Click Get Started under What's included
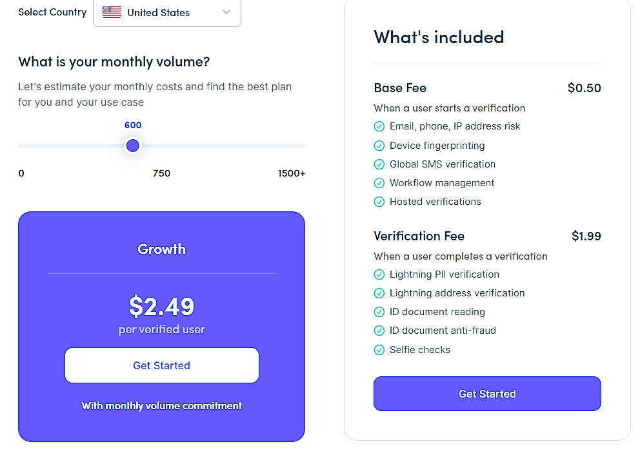The height and width of the screenshot is (451, 640). click(486, 393)
